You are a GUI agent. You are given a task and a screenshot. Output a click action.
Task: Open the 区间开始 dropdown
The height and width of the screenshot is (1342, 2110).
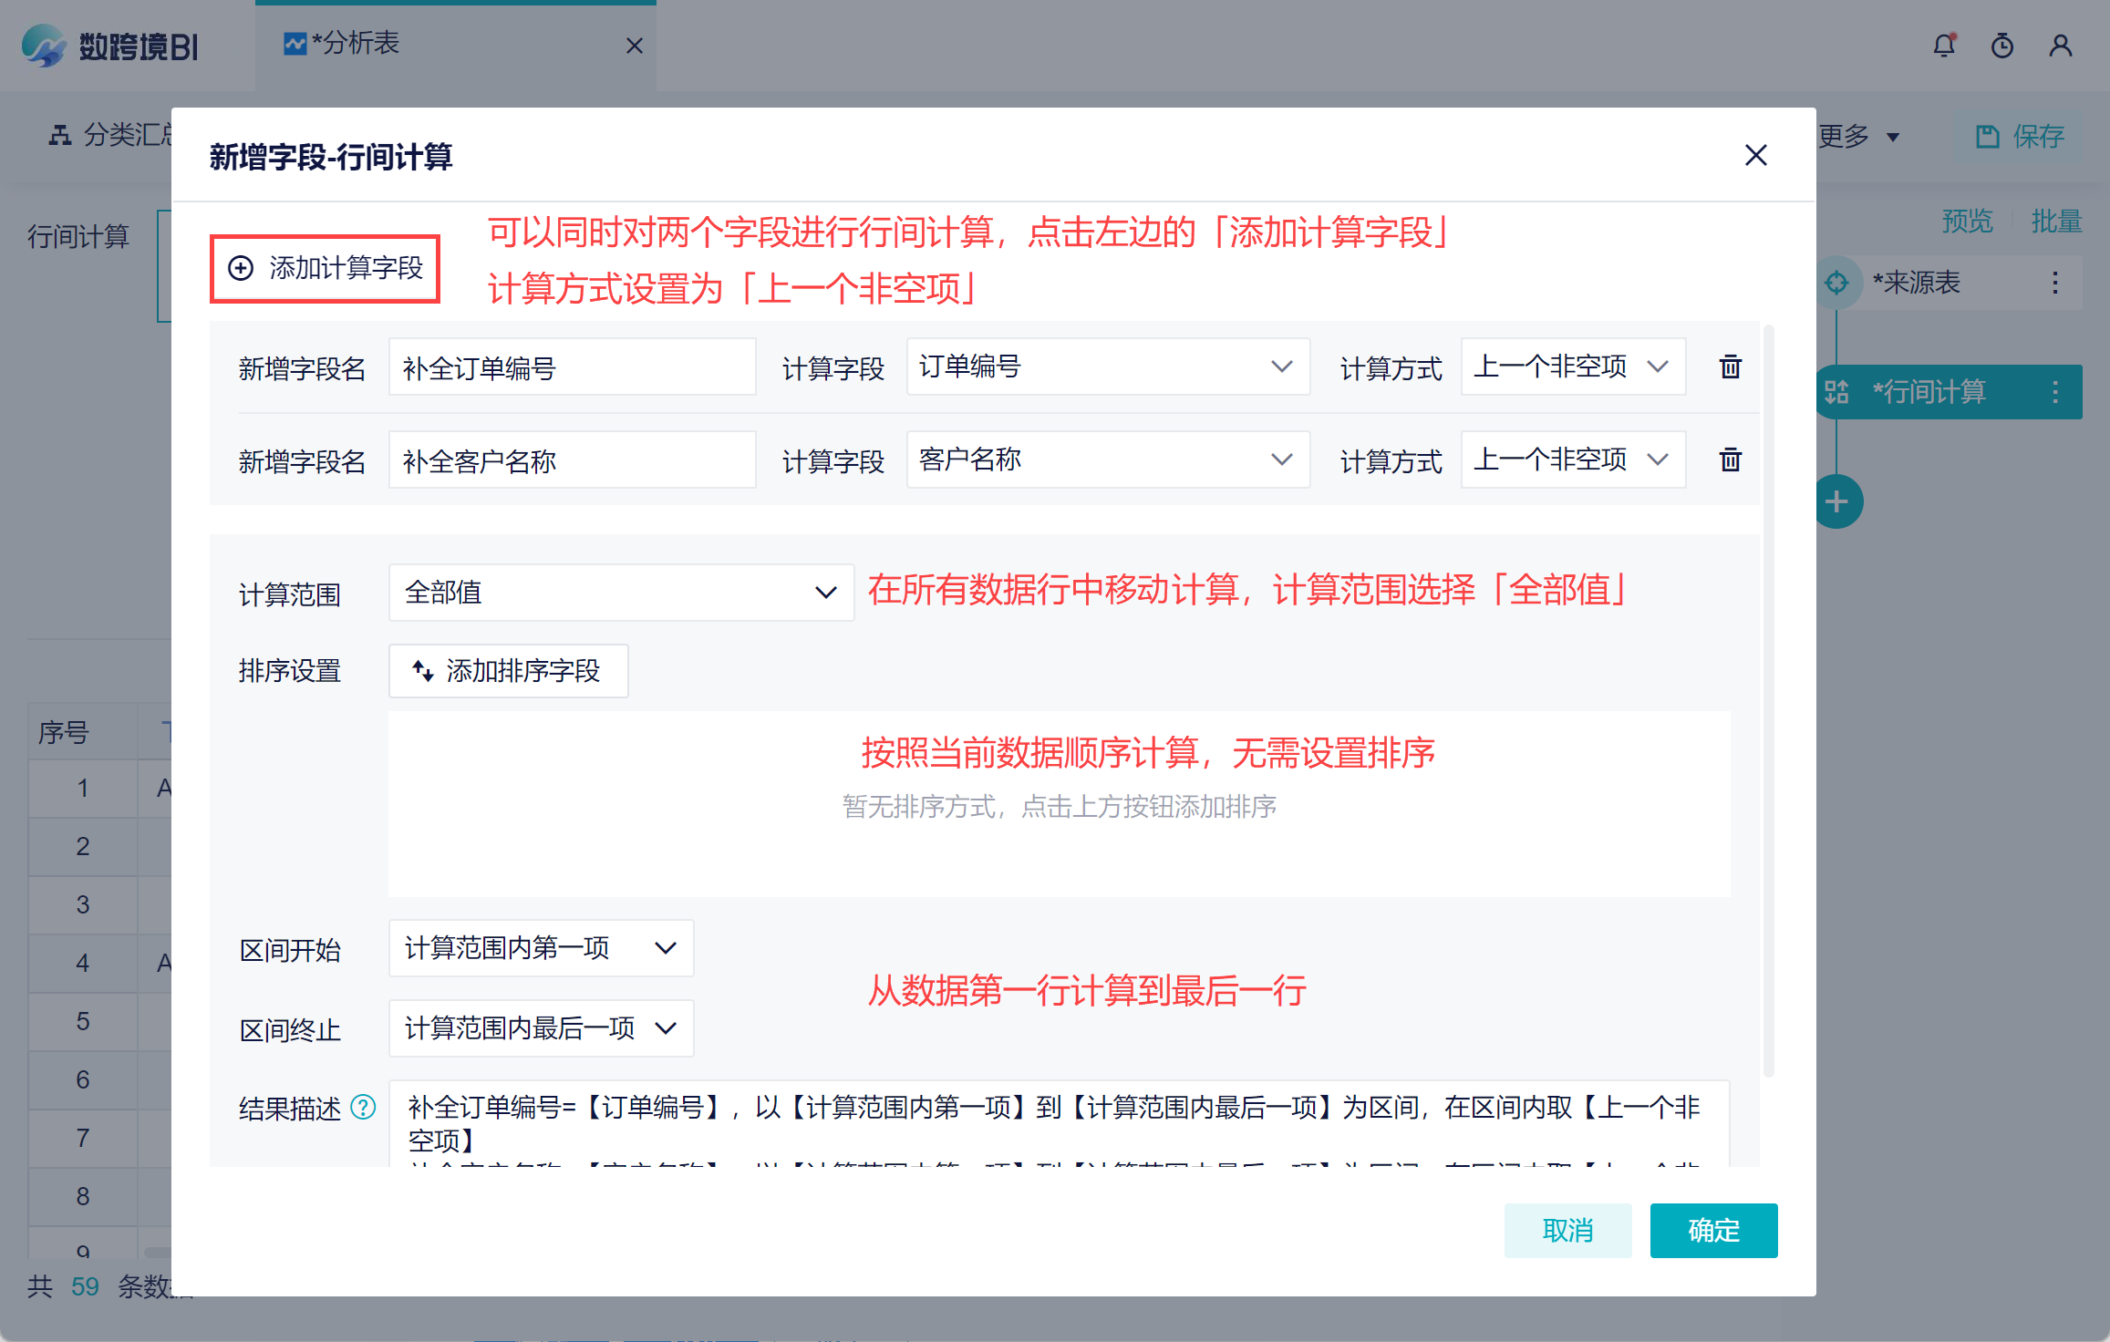click(x=540, y=948)
